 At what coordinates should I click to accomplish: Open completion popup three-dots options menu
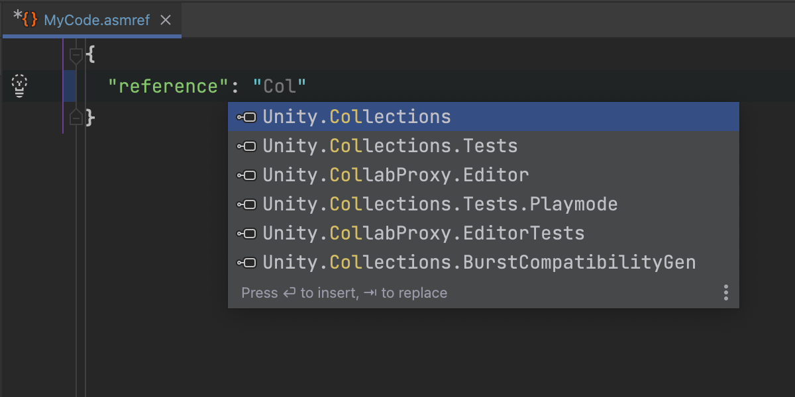tap(726, 292)
